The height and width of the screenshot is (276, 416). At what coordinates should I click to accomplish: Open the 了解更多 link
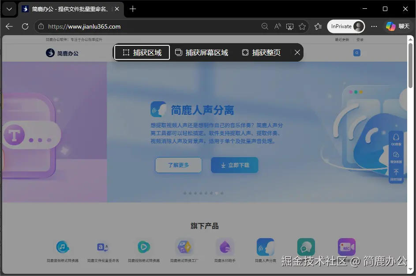point(178,165)
